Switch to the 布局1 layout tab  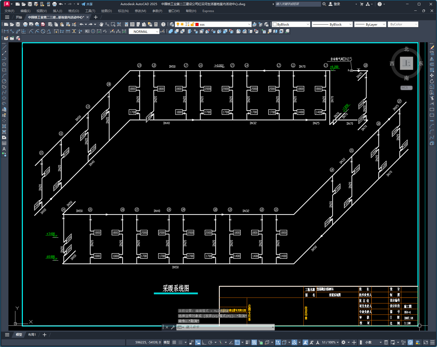[x=32, y=334]
